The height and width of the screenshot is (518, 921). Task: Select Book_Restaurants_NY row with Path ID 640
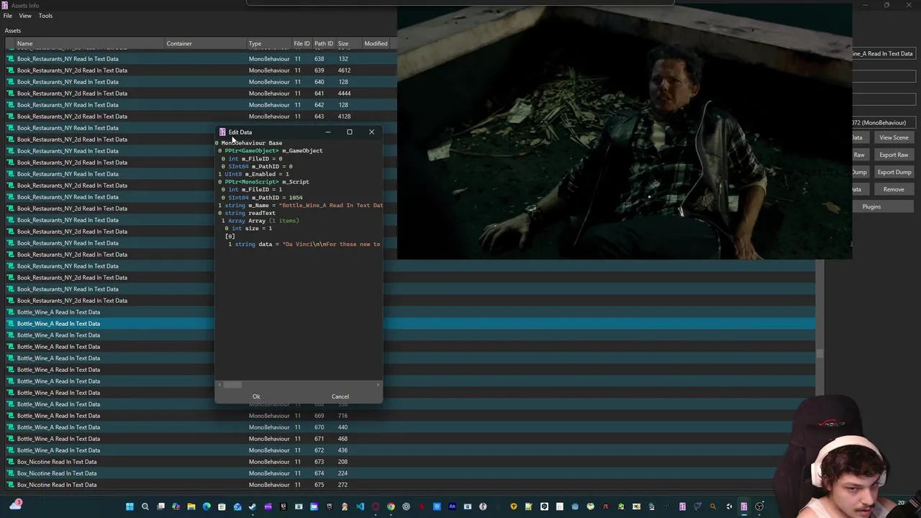pyautogui.click(x=200, y=82)
